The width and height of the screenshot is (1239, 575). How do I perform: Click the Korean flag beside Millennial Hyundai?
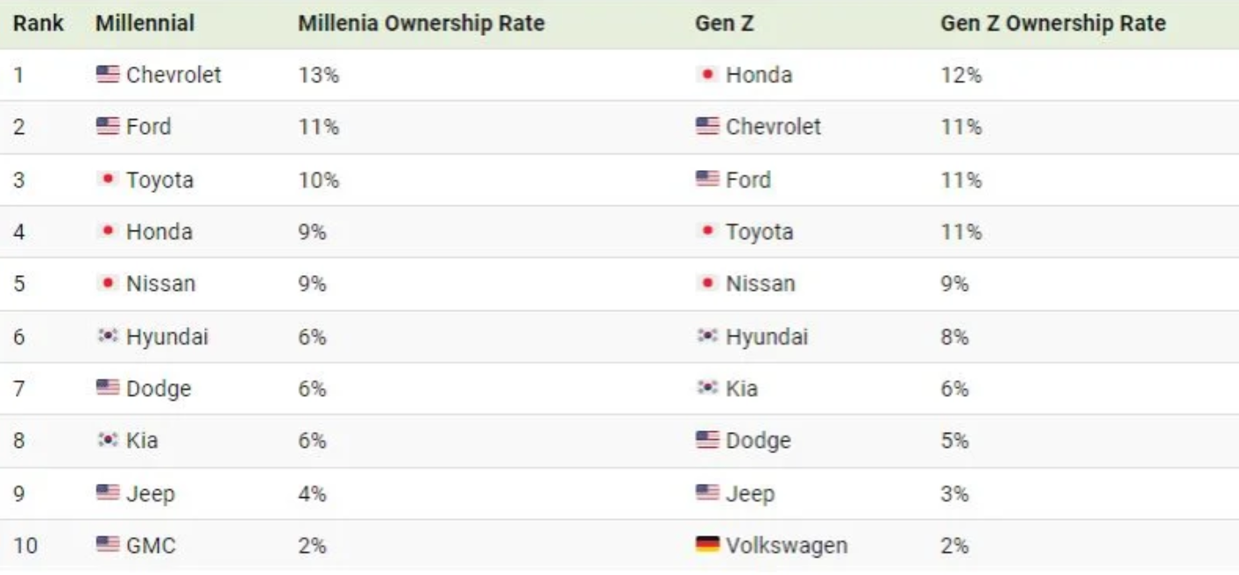click(x=107, y=337)
